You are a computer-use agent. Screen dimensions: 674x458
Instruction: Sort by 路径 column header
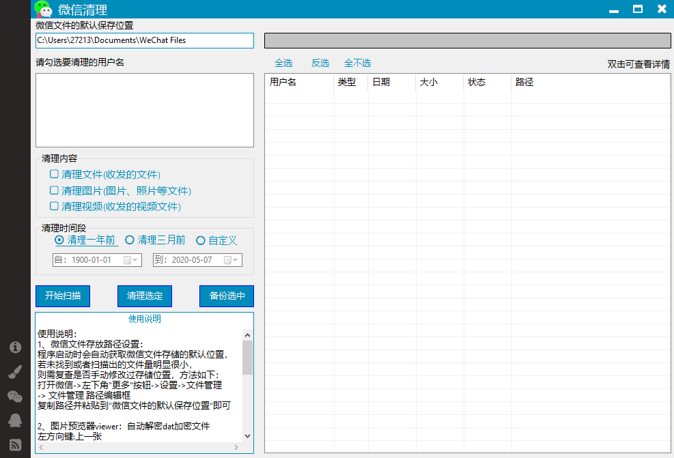[x=590, y=82]
